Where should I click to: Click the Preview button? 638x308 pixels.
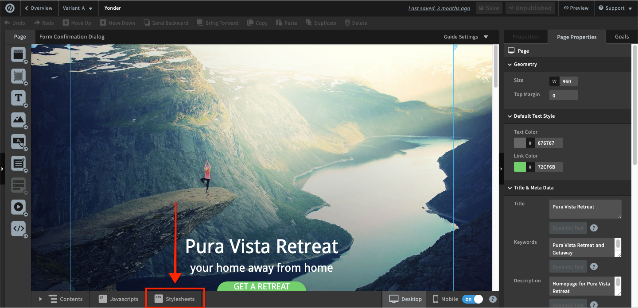[x=576, y=8]
